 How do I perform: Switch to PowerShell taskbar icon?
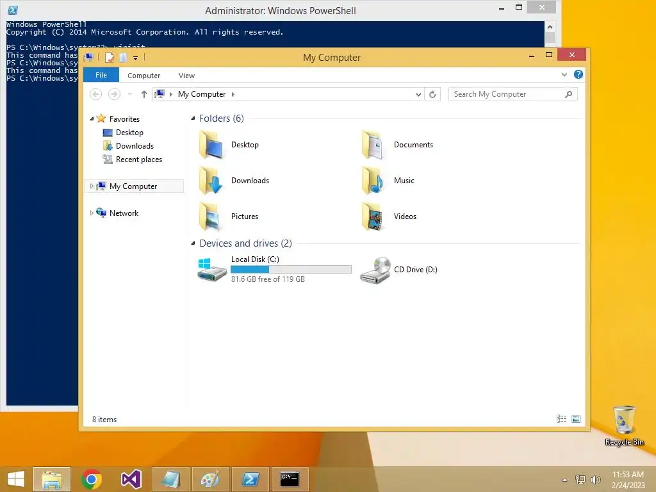coord(250,479)
